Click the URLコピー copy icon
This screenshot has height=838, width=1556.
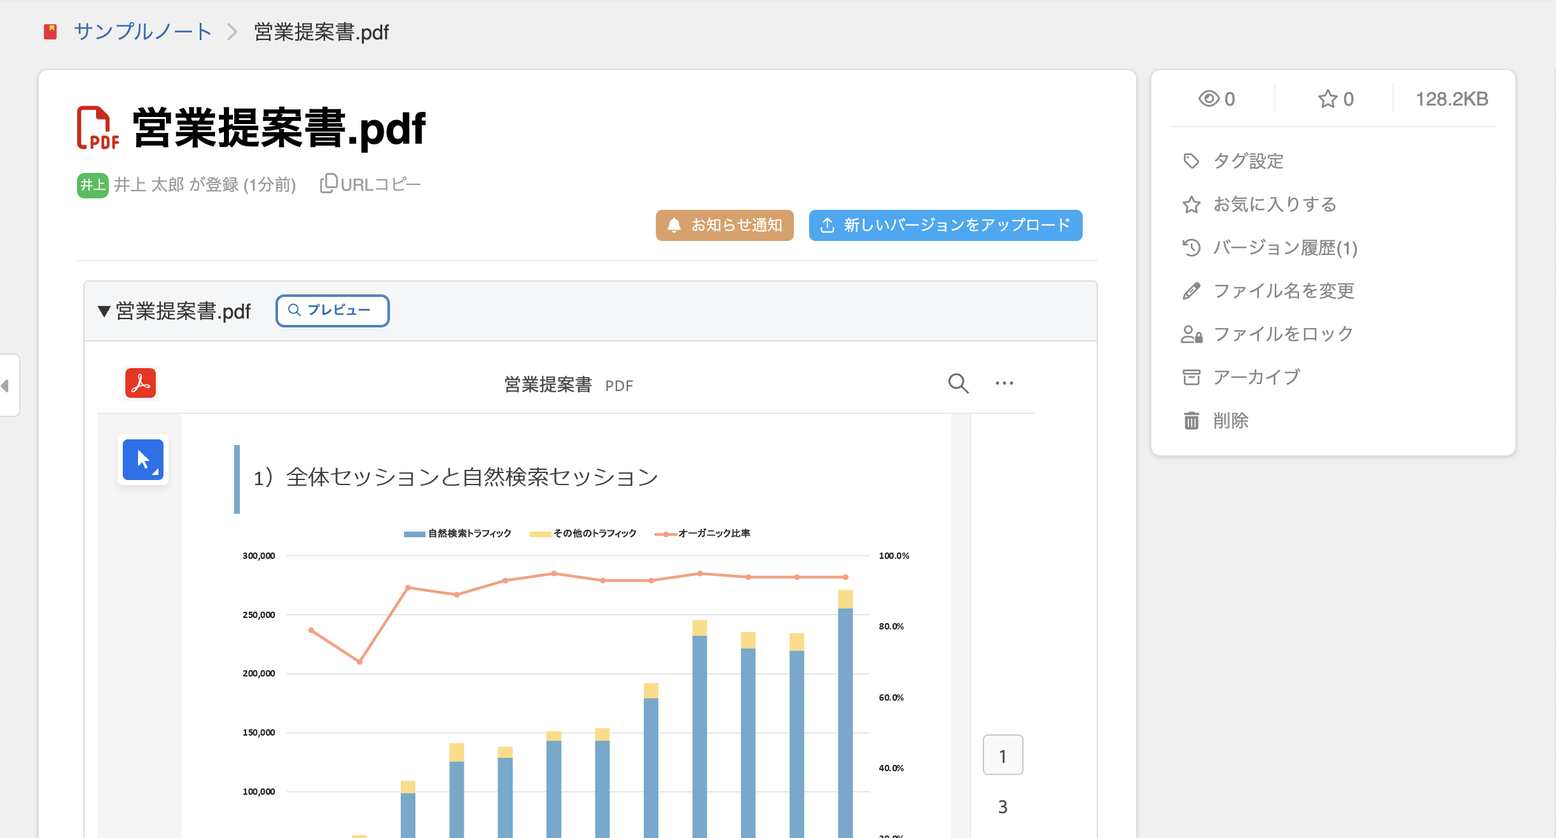coord(328,184)
